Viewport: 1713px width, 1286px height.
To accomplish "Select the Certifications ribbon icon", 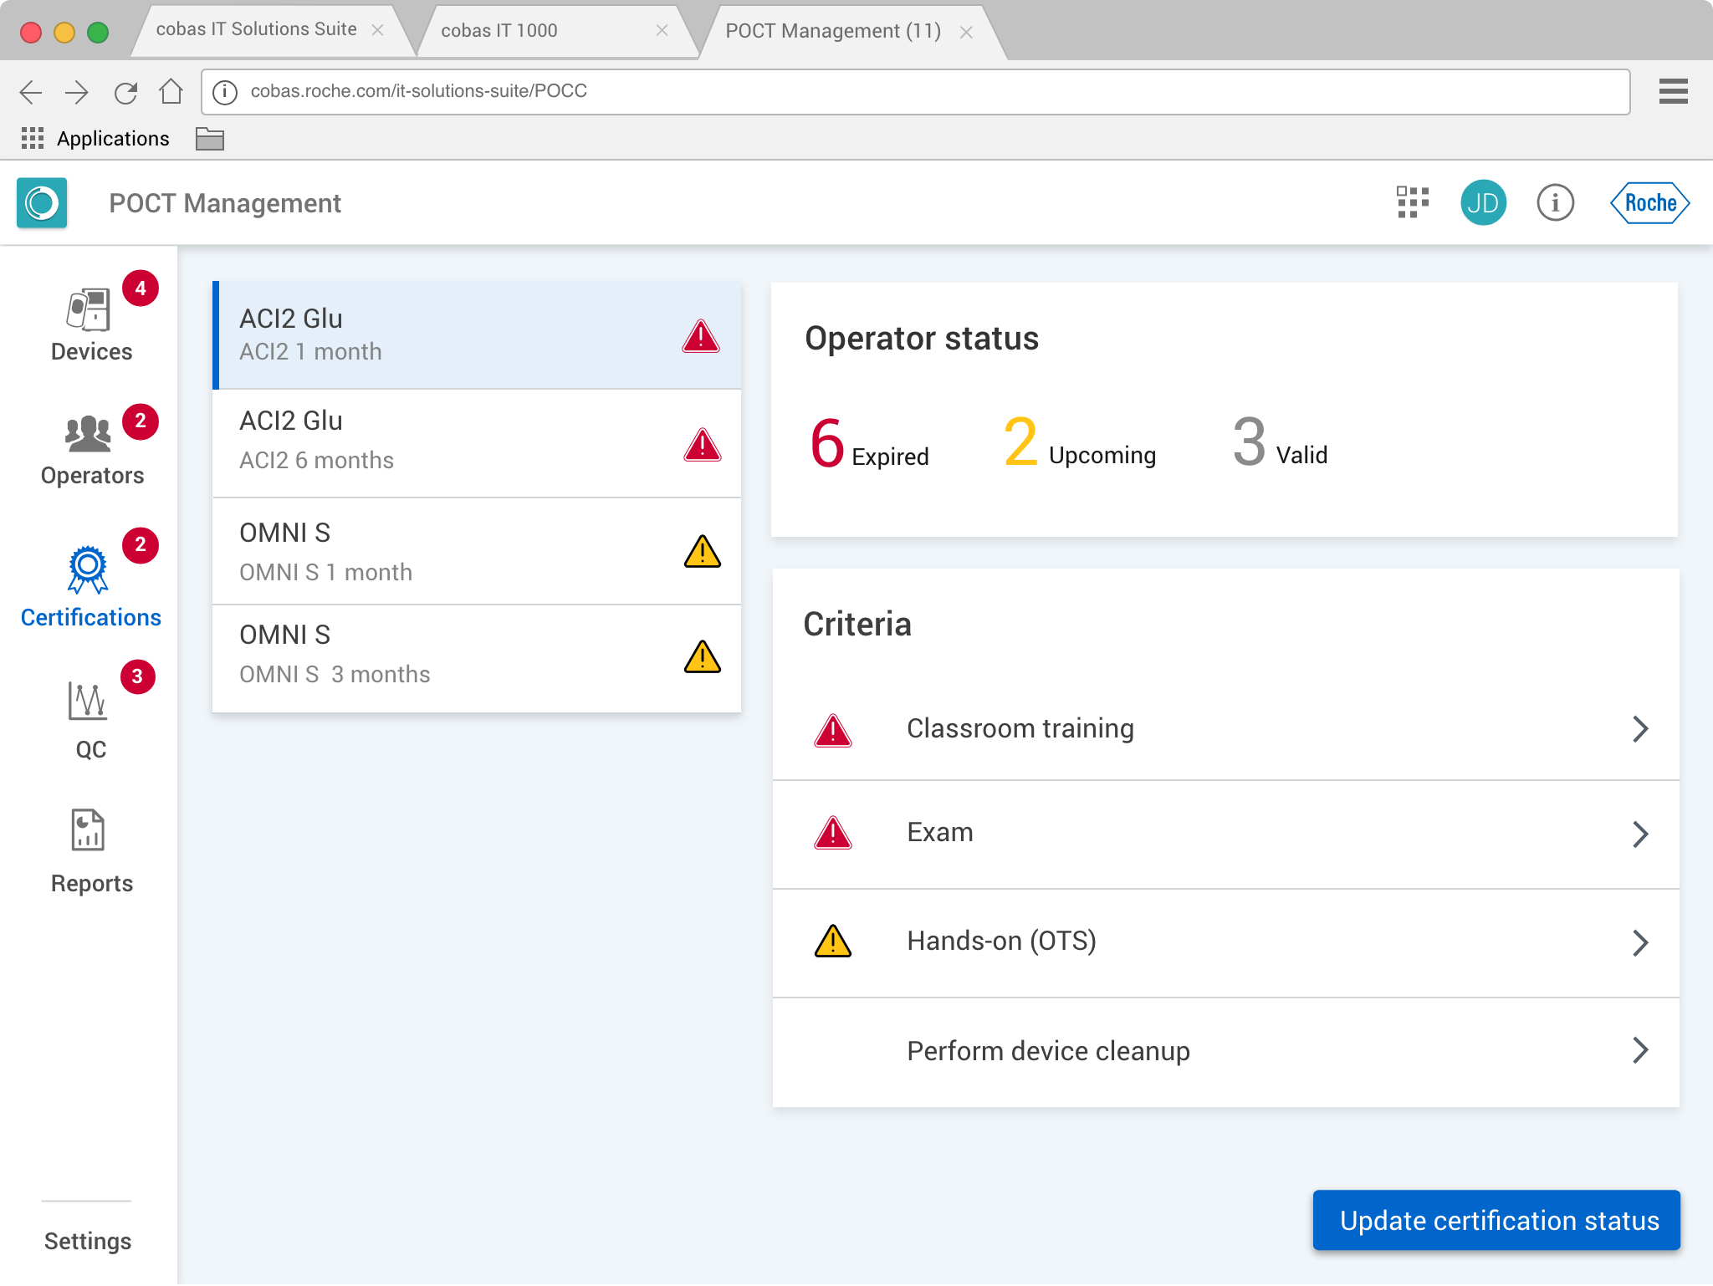I will (x=88, y=569).
